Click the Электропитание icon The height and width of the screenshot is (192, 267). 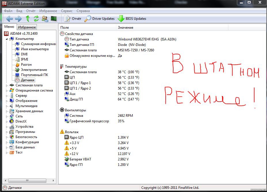pyautogui.click(x=17, y=70)
